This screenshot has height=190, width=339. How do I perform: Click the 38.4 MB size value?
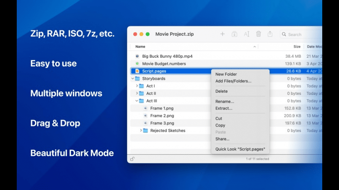[x=293, y=56]
